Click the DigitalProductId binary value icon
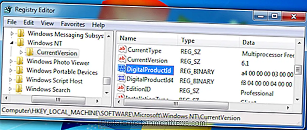 click(122, 70)
